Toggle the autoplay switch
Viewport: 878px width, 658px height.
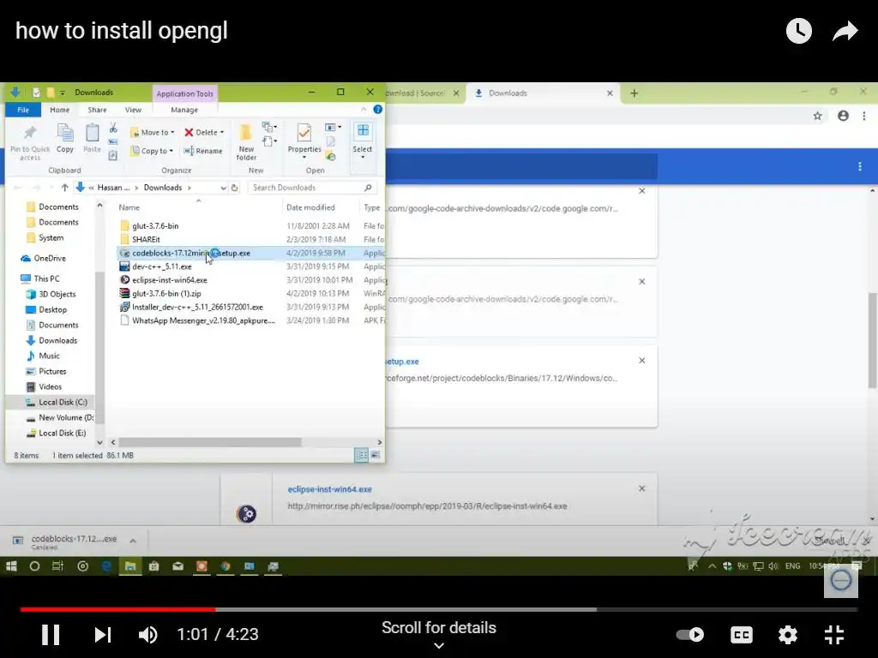pos(690,635)
